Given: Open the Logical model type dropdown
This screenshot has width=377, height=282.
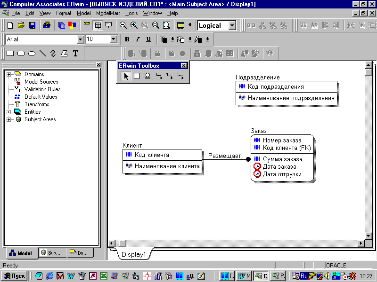Looking at the screenshot, I should click(x=232, y=25).
